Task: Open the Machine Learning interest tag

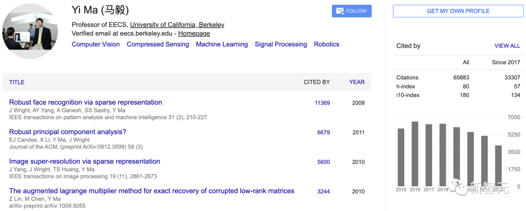Action: (x=222, y=44)
